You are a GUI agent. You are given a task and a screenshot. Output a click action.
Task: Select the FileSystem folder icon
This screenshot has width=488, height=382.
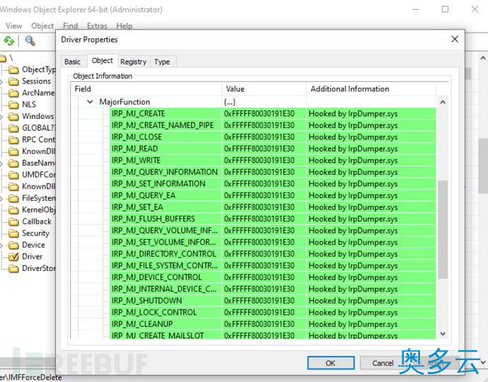tap(13, 198)
